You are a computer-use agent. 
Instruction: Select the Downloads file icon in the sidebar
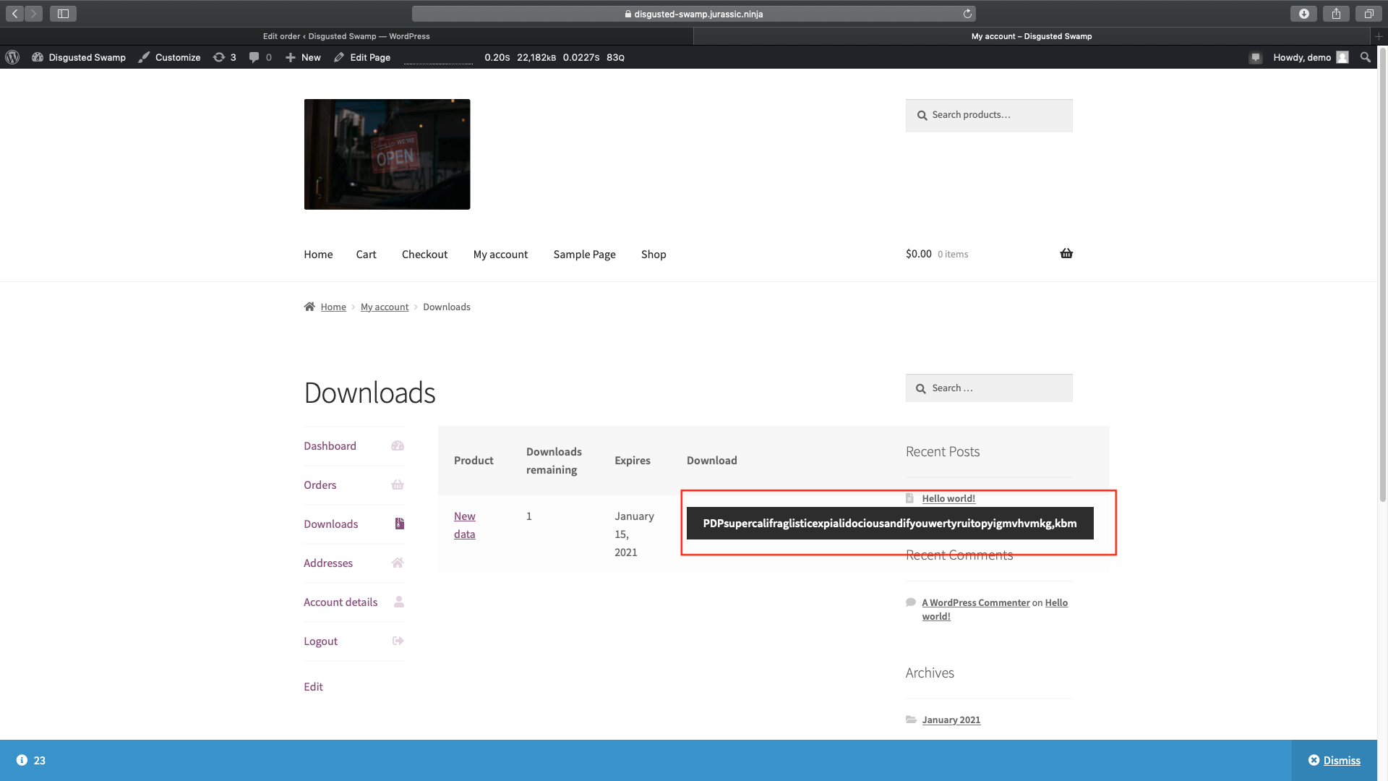398,524
